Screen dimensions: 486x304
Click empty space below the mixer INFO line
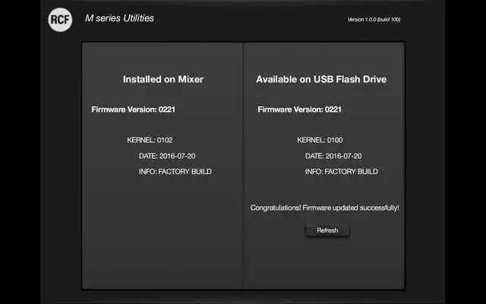click(163, 236)
